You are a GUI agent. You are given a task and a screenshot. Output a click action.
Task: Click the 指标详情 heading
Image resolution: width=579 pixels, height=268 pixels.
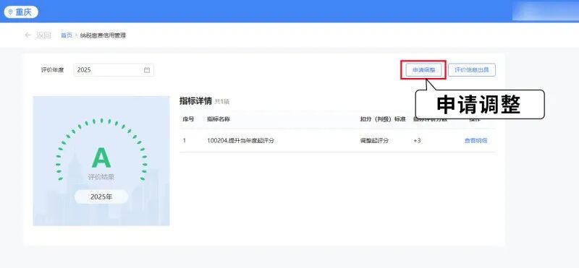[195, 101]
